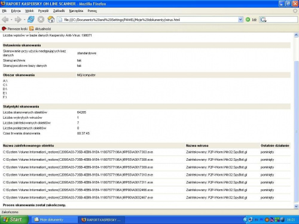Click the orange round system tray icon
Screen dimensions: 299x224
pos(267,220)
